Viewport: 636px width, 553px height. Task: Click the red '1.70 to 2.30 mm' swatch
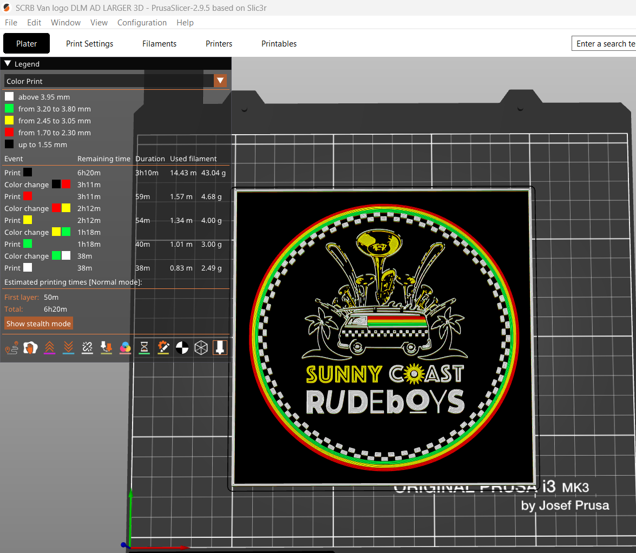9,132
